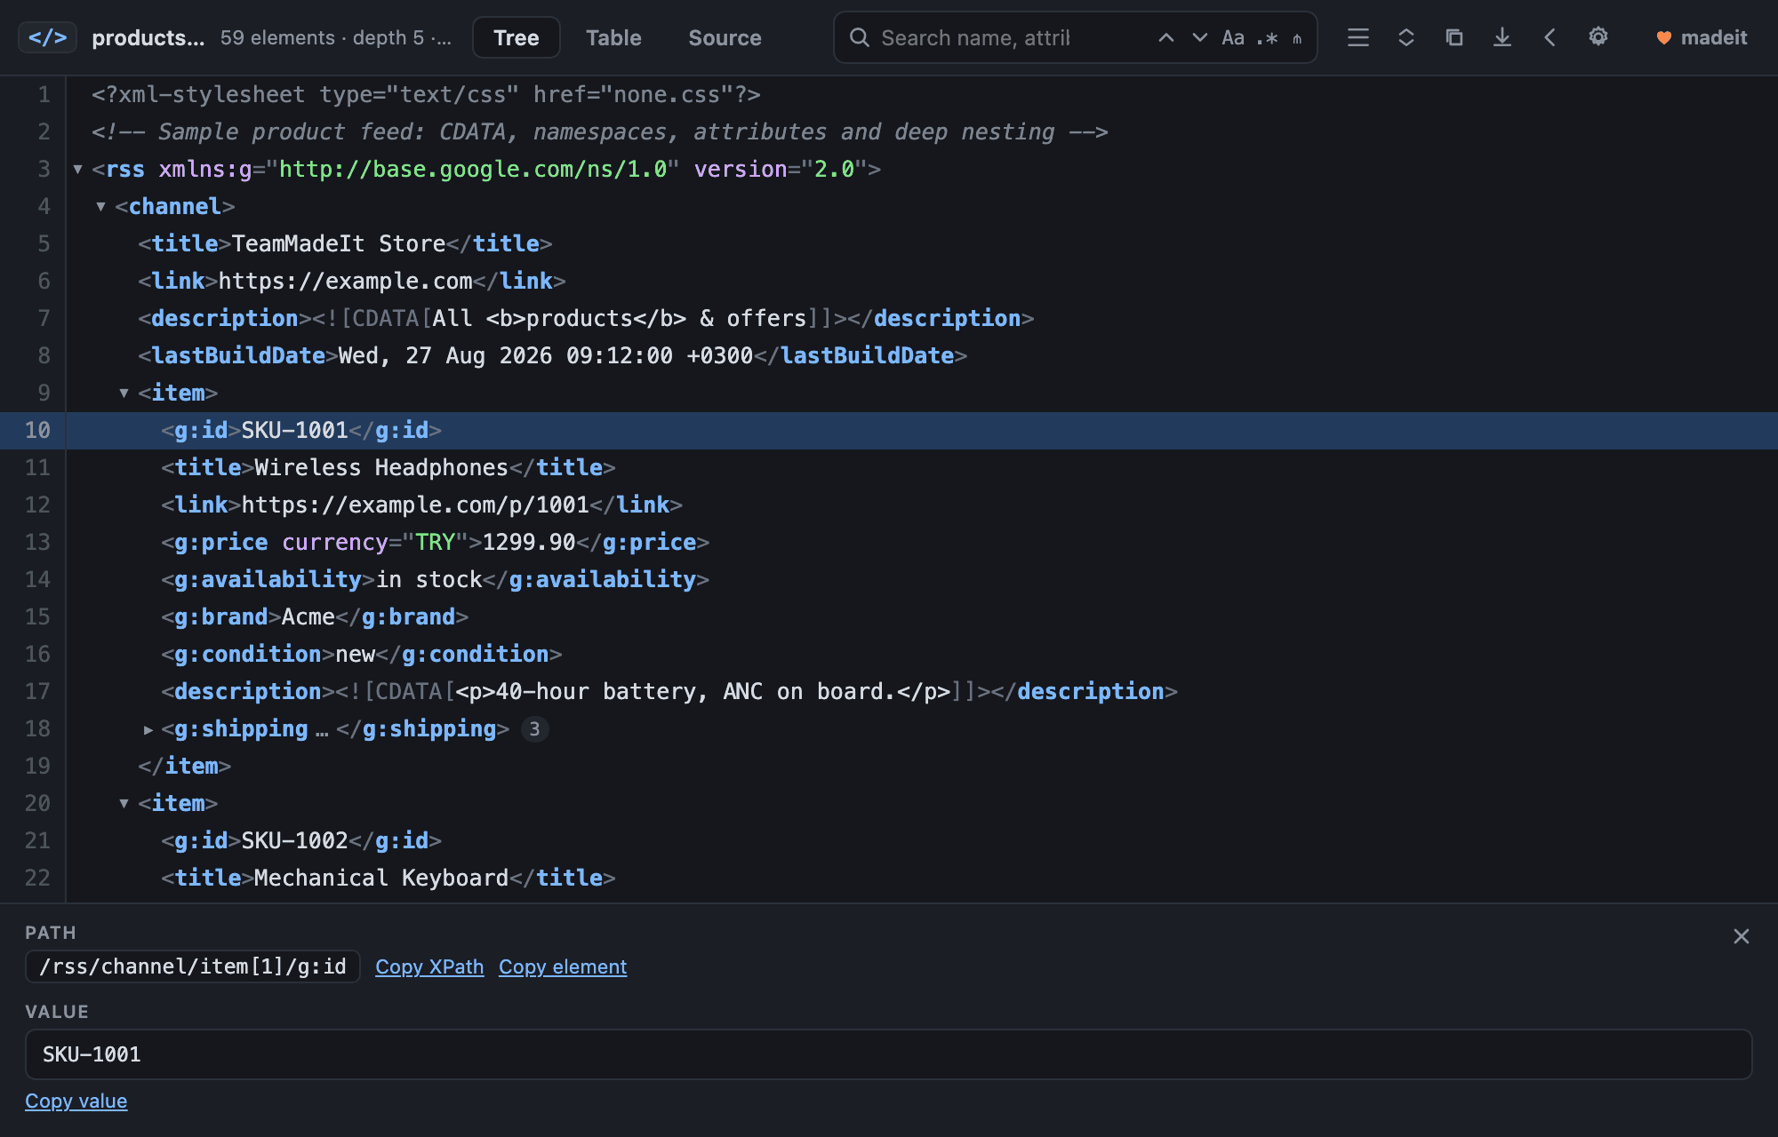Switch to the Source view tab
The height and width of the screenshot is (1137, 1778).
[x=725, y=37]
